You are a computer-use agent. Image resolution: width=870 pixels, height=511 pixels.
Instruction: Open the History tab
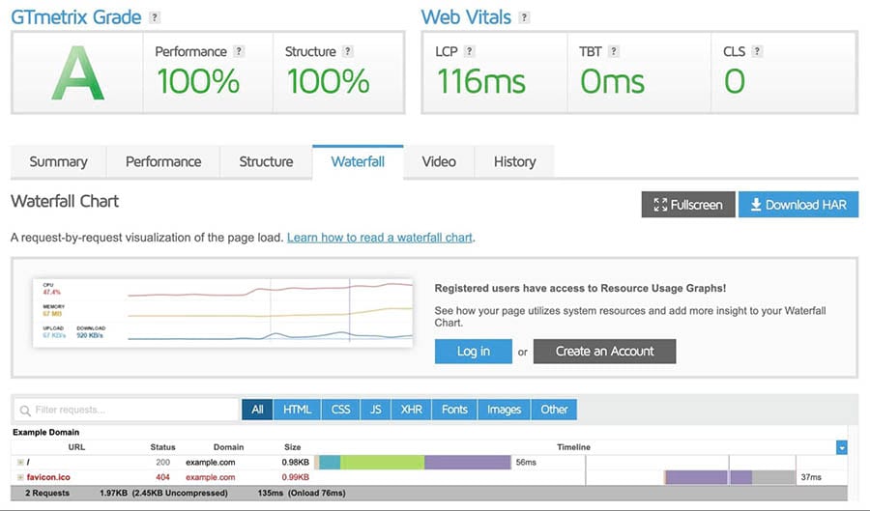[x=514, y=161]
